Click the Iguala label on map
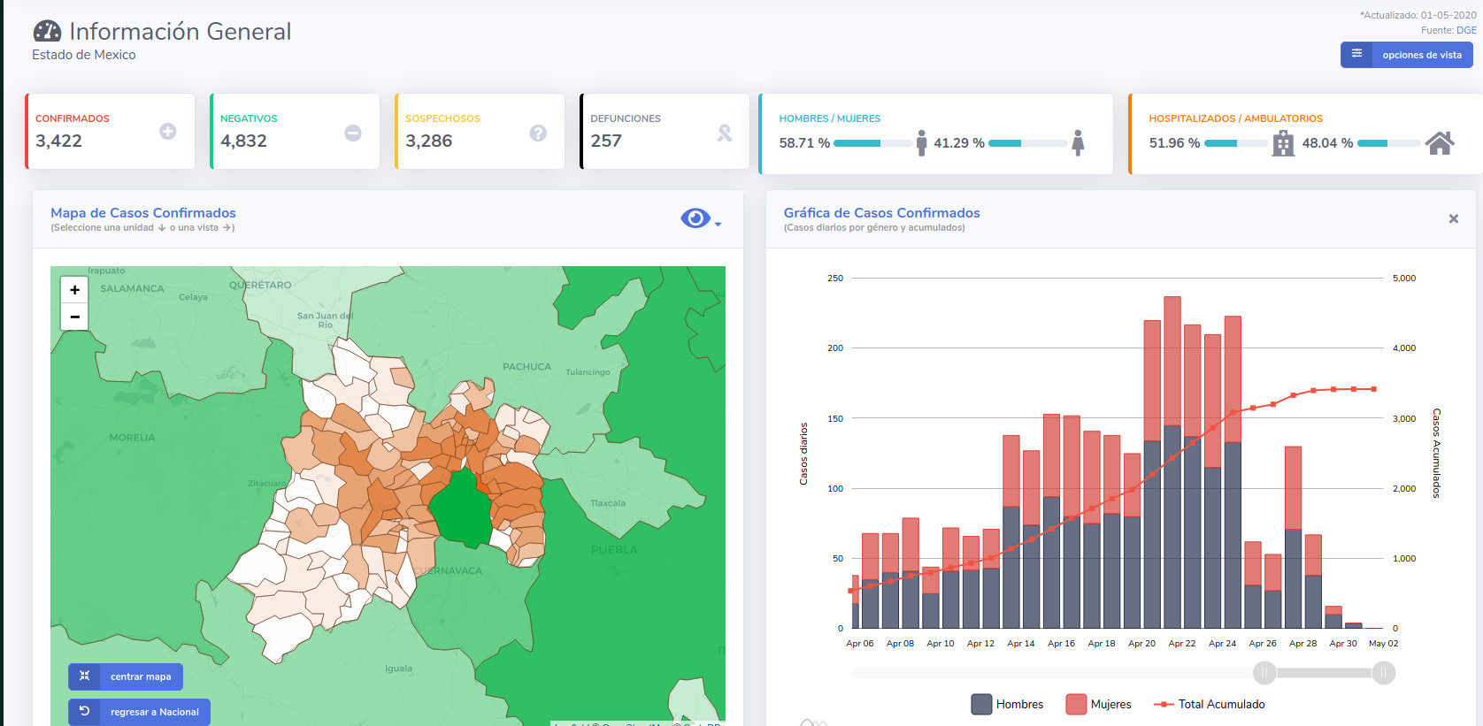 pos(398,669)
